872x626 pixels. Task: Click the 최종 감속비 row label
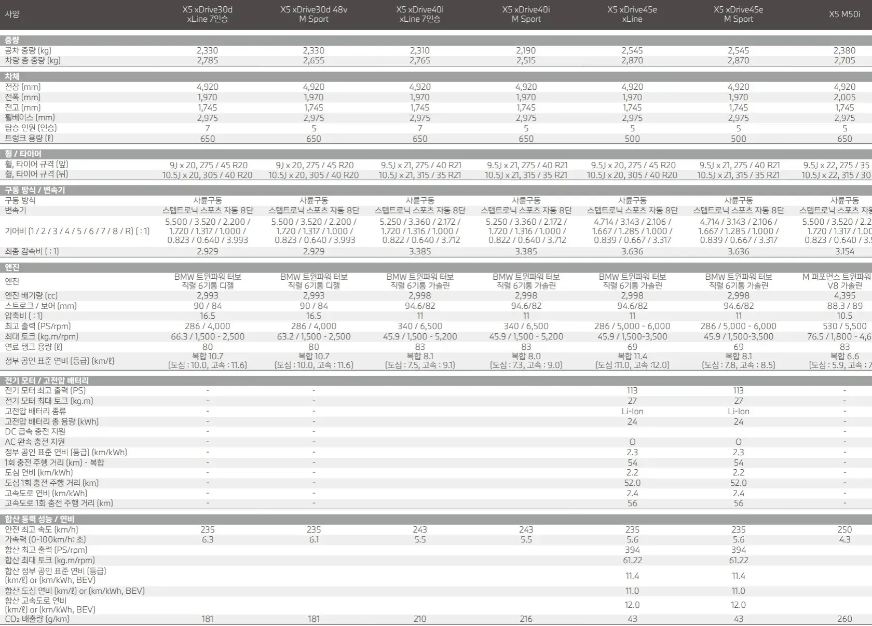pos(32,251)
